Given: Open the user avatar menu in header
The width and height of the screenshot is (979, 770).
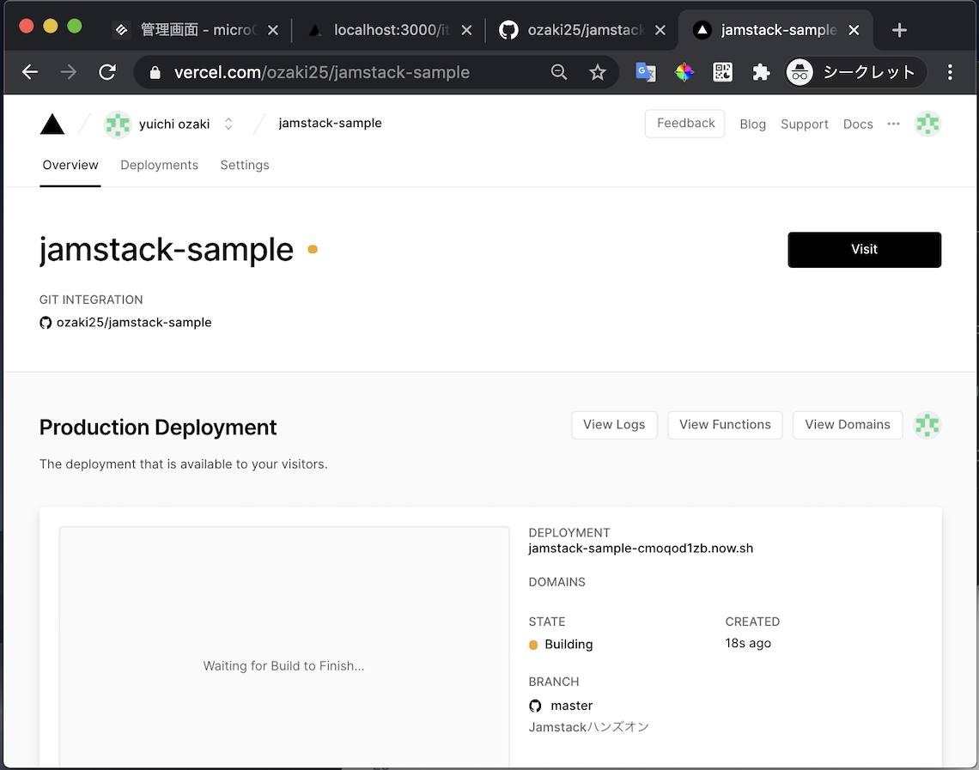Looking at the screenshot, I should (x=927, y=124).
